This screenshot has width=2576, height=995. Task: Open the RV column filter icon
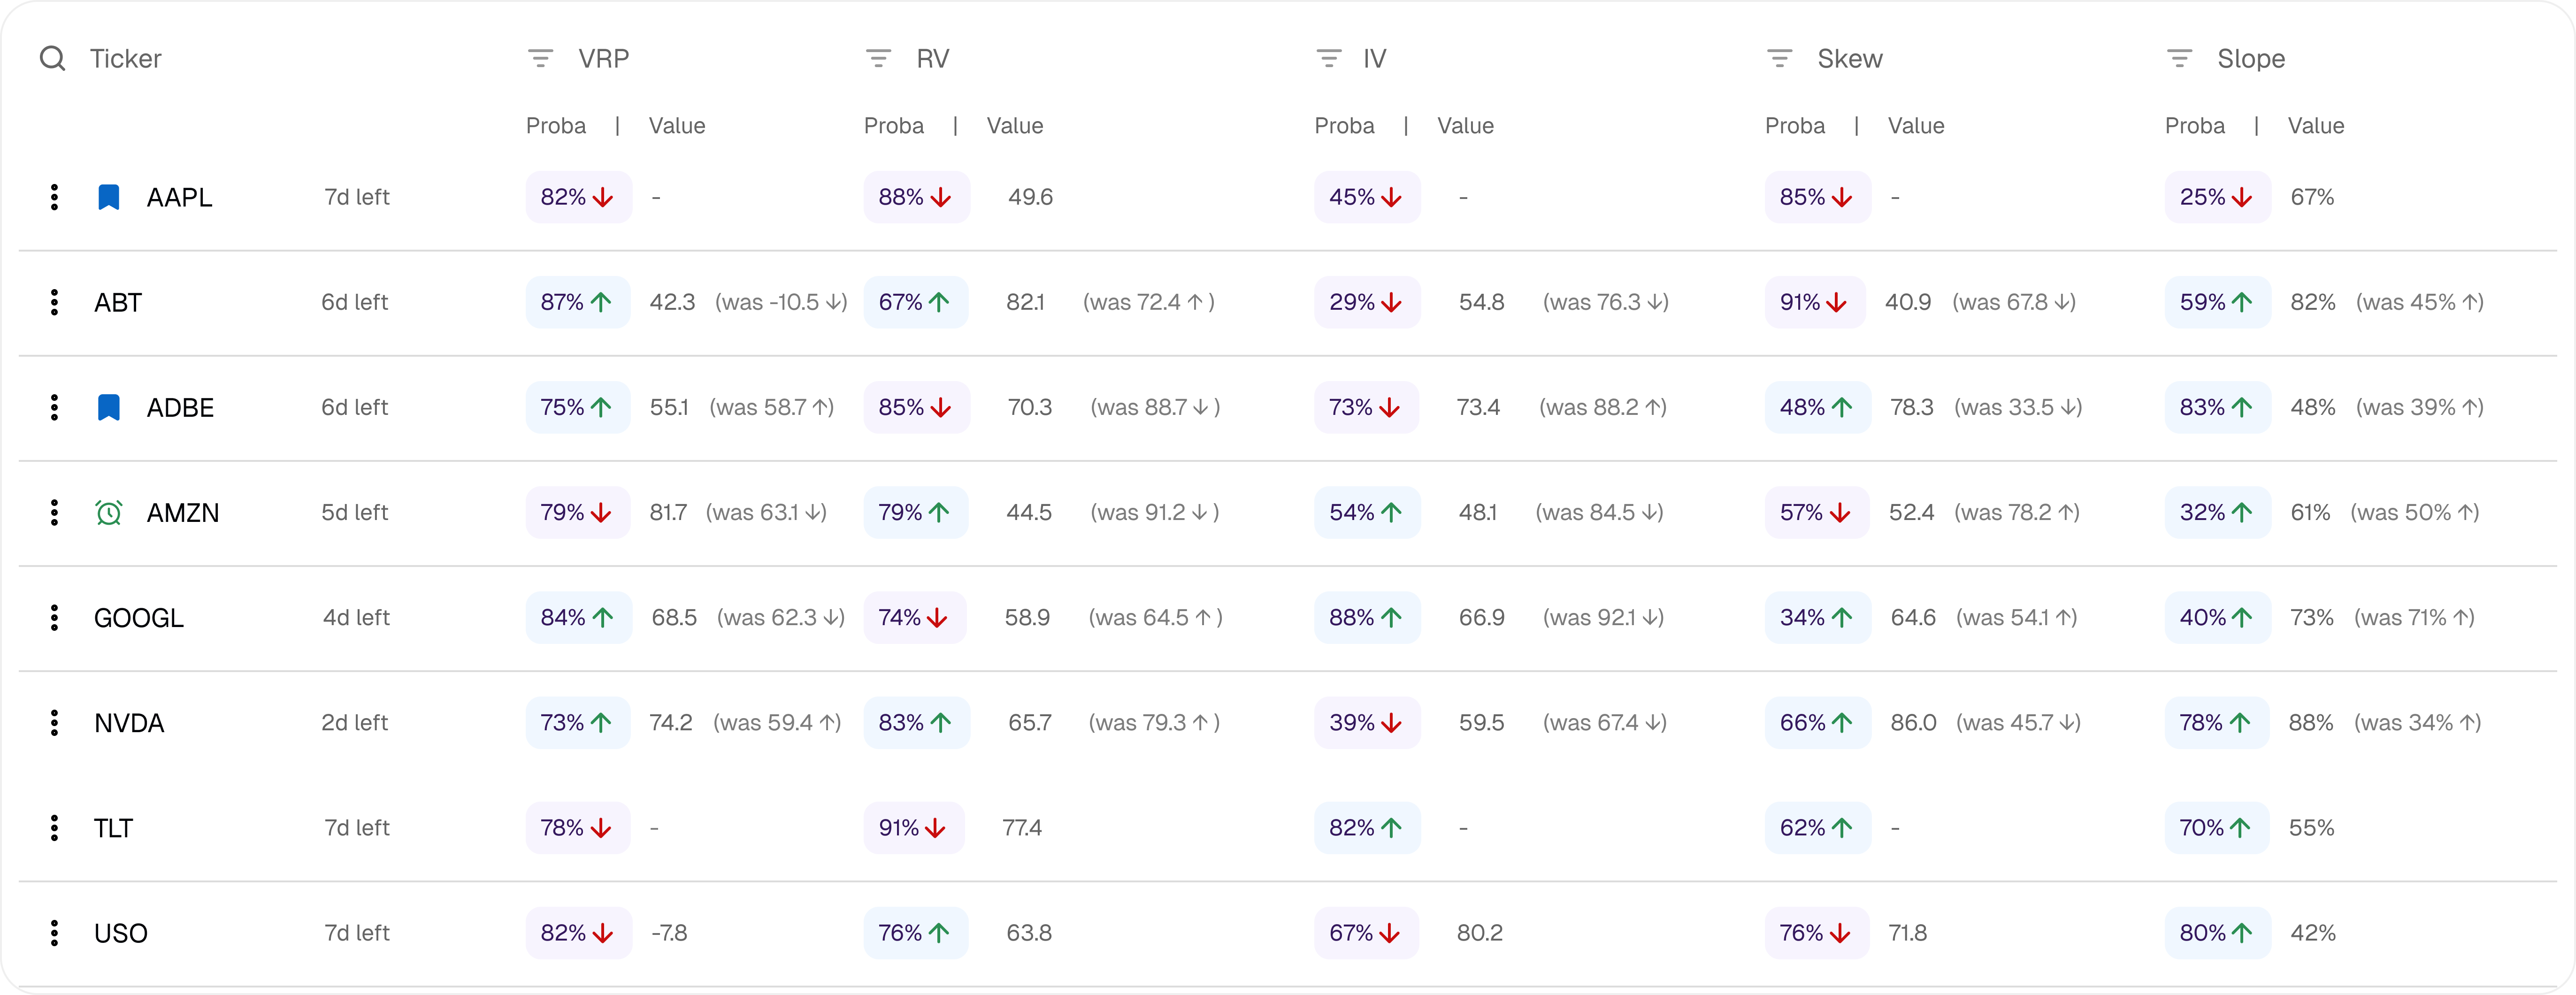(x=878, y=59)
